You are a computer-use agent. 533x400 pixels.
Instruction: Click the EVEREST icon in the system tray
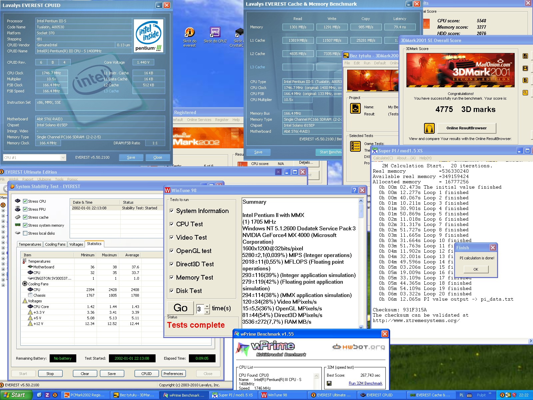[502, 395]
